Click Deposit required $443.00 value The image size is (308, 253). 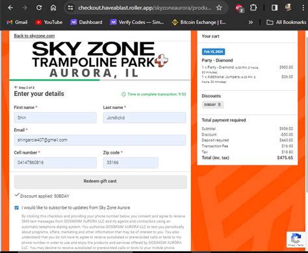click(x=286, y=140)
